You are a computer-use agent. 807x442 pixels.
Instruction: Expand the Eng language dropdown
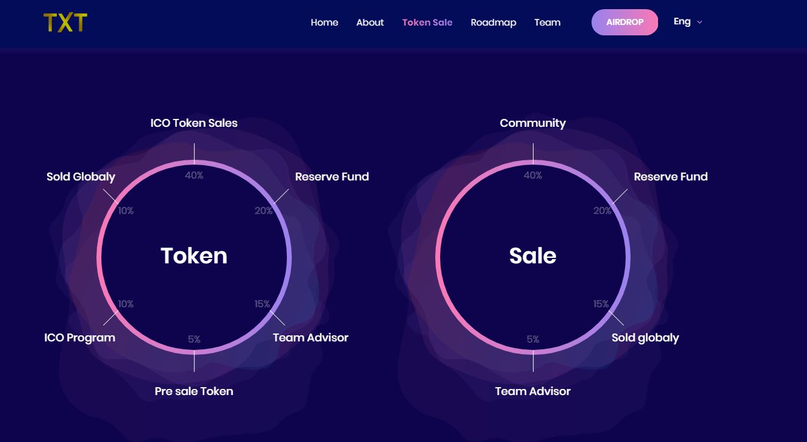688,22
